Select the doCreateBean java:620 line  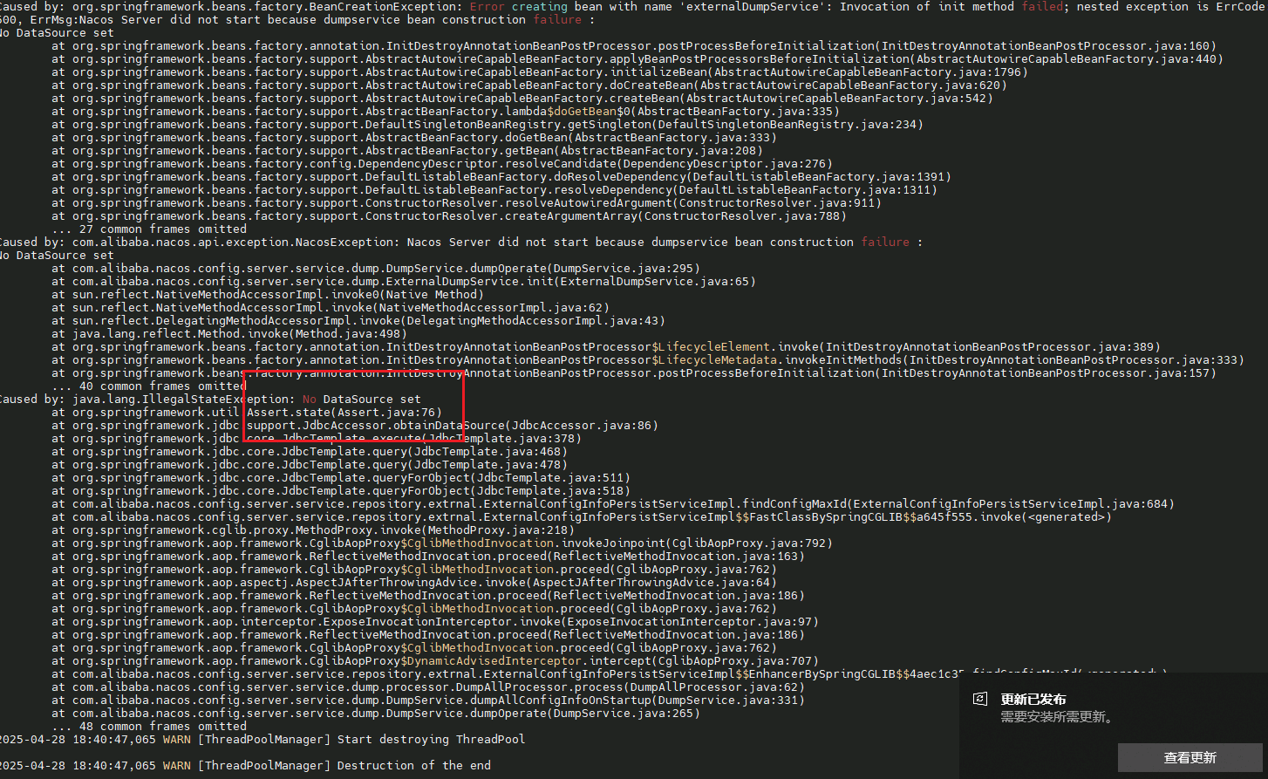click(528, 85)
